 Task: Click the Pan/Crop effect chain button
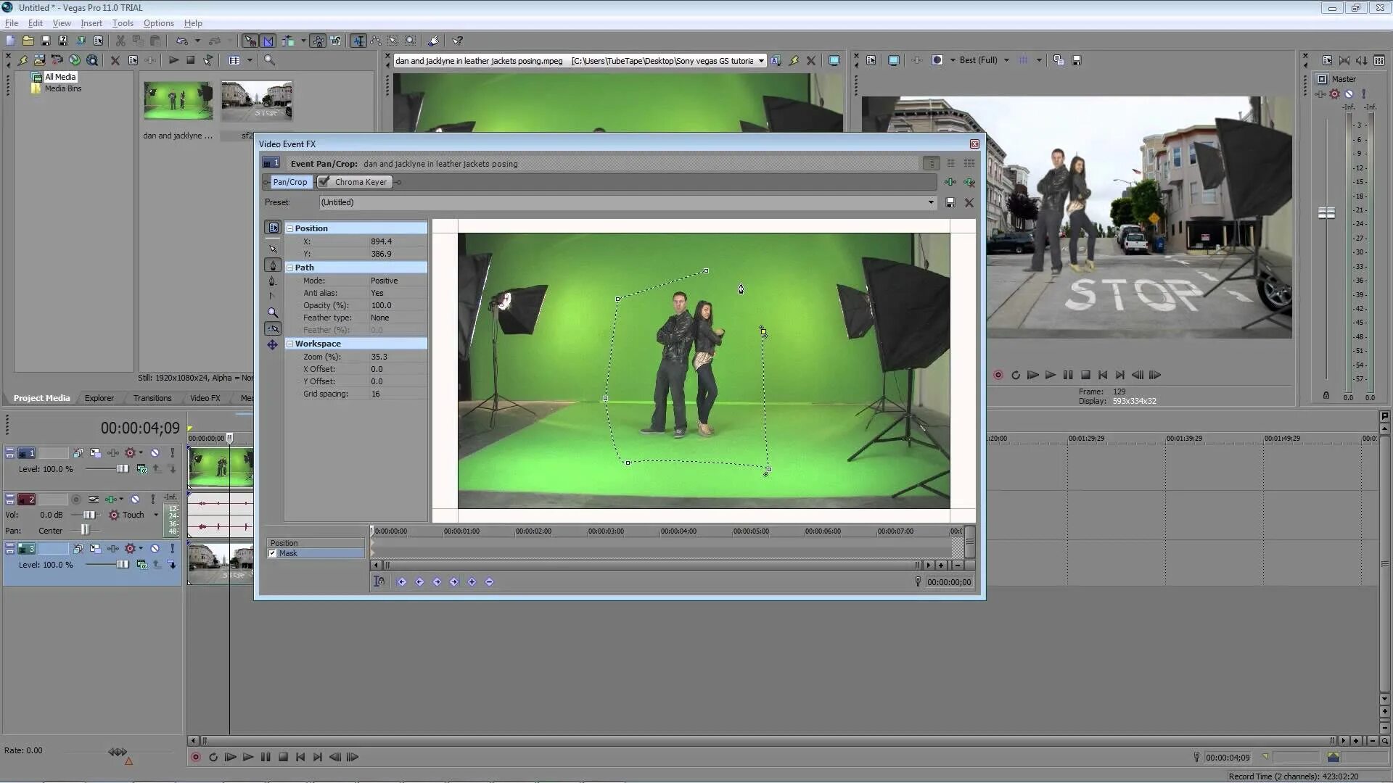(289, 182)
